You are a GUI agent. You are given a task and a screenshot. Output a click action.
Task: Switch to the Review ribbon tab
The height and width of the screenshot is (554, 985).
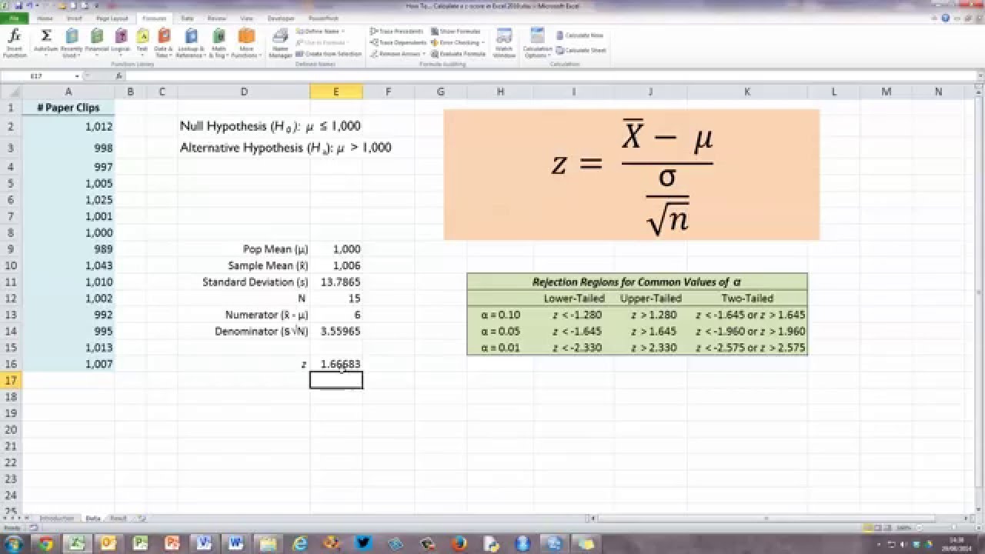coord(217,17)
